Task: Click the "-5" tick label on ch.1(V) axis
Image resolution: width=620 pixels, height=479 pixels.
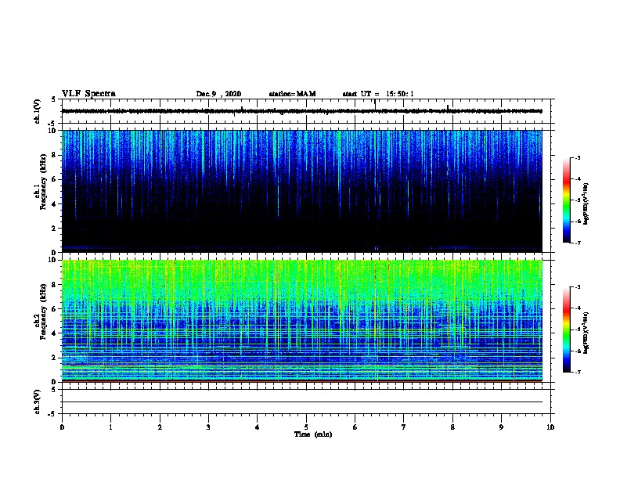Action: click(x=52, y=124)
